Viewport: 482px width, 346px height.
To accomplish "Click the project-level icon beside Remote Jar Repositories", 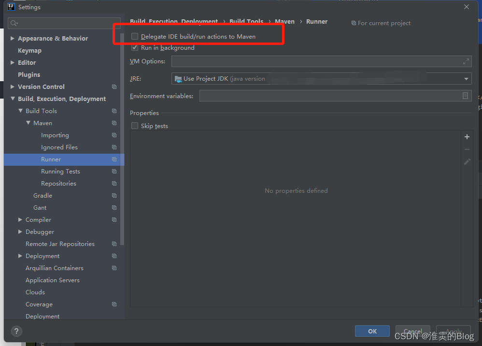I will coord(114,244).
